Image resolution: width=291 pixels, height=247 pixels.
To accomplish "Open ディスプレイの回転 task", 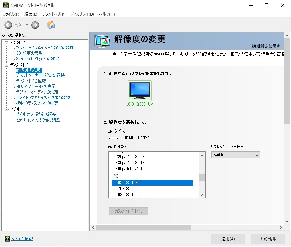I will [x=31, y=81].
